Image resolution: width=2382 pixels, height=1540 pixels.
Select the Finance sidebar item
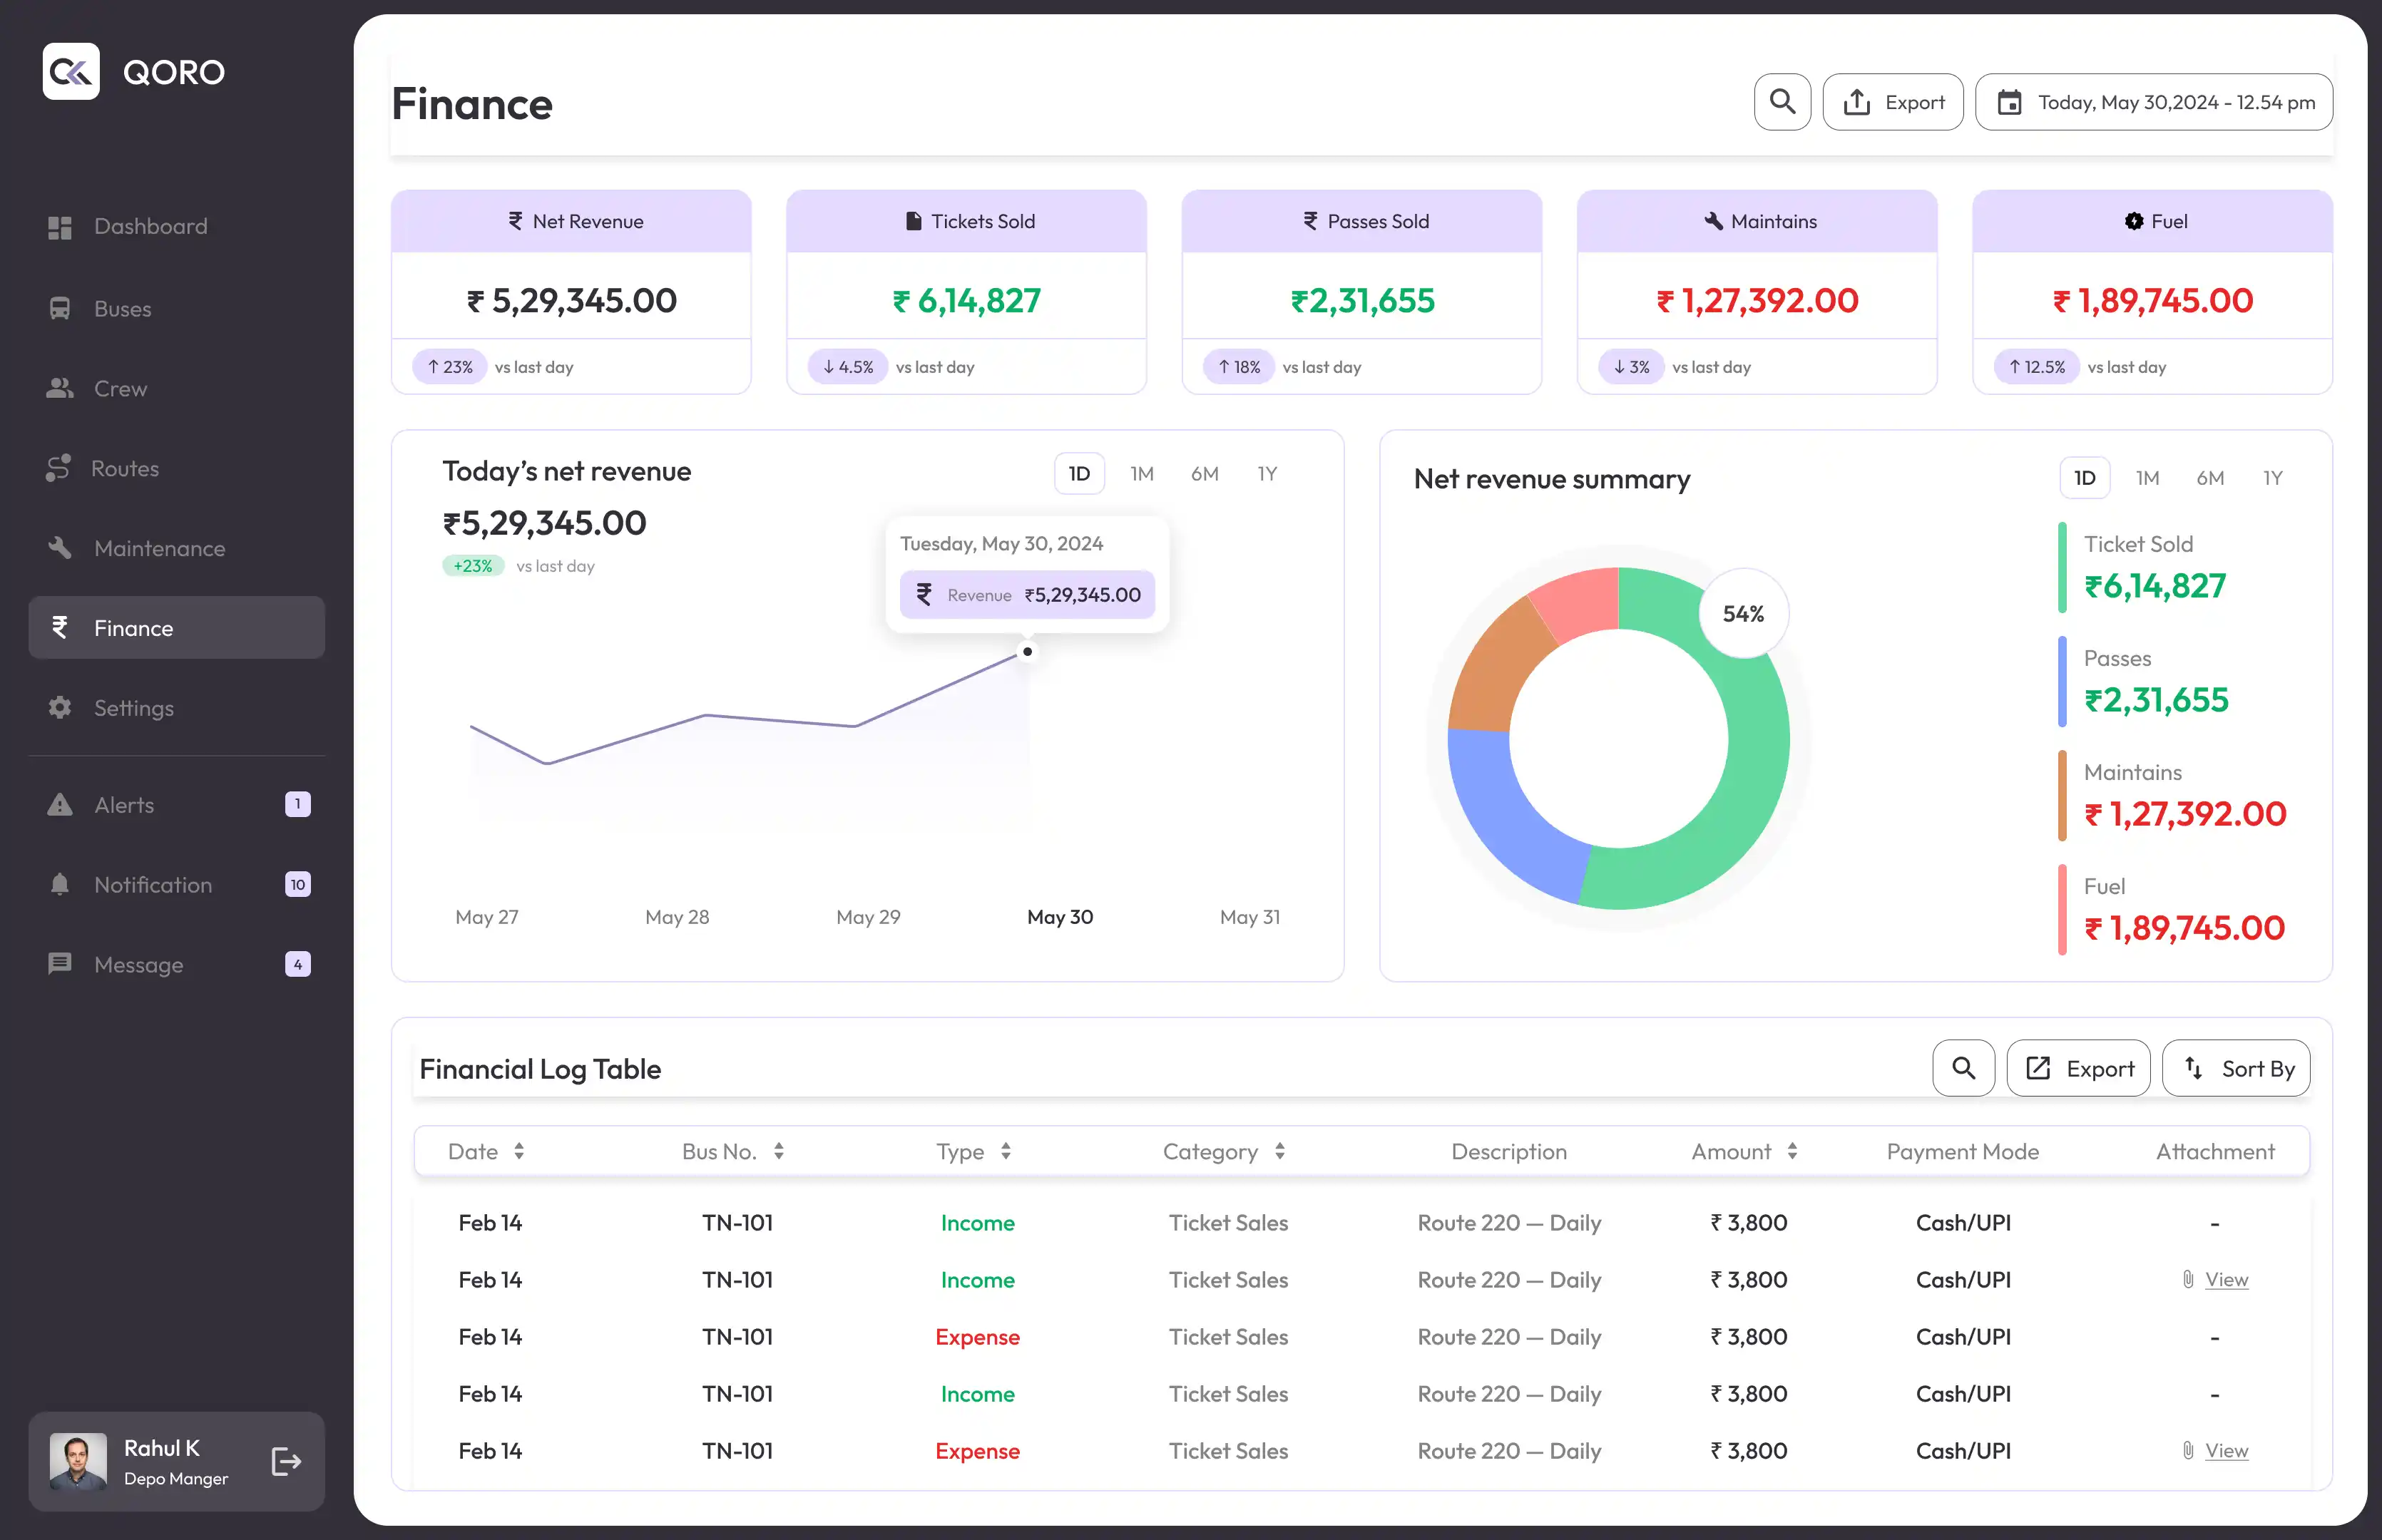pyautogui.click(x=177, y=628)
